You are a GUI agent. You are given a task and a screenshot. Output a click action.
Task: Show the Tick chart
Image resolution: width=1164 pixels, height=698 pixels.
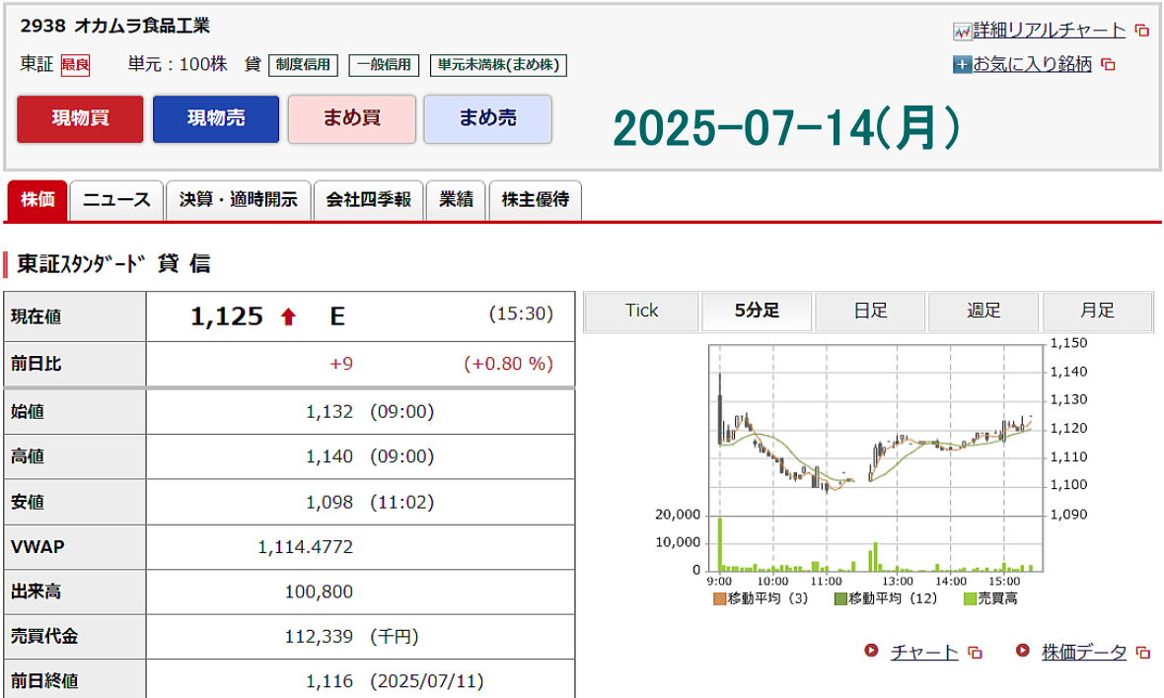[641, 312]
